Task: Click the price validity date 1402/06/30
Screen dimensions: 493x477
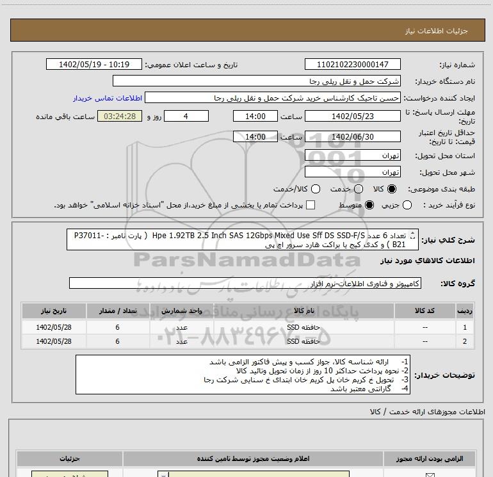Action: point(352,136)
